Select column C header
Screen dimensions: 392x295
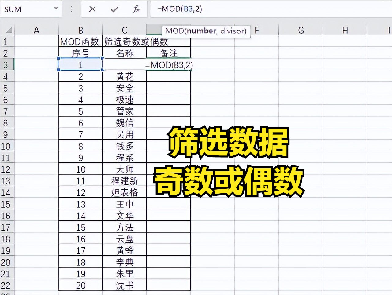click(125, 30)
